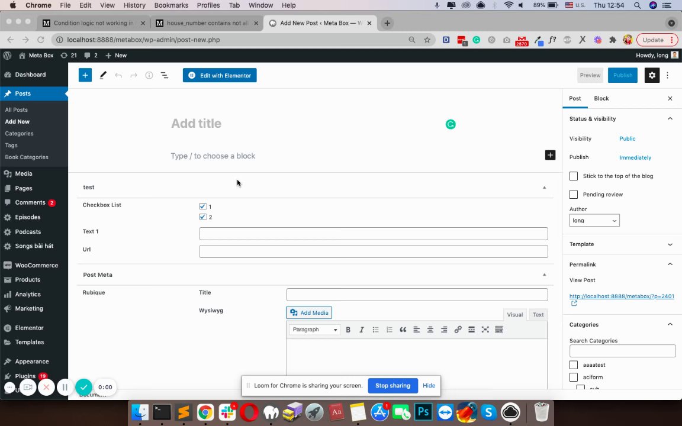
Task: Focus the Text 1 input field
Action: pos(373,234)
